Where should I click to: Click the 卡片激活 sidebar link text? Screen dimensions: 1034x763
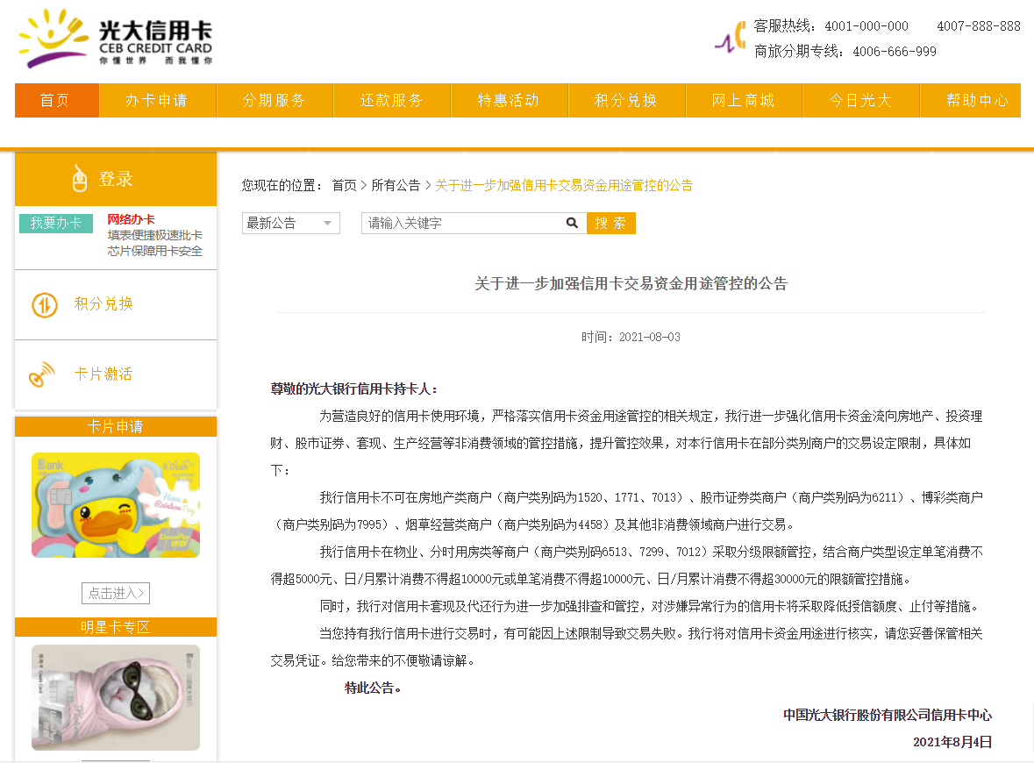[x=104, y=374]
